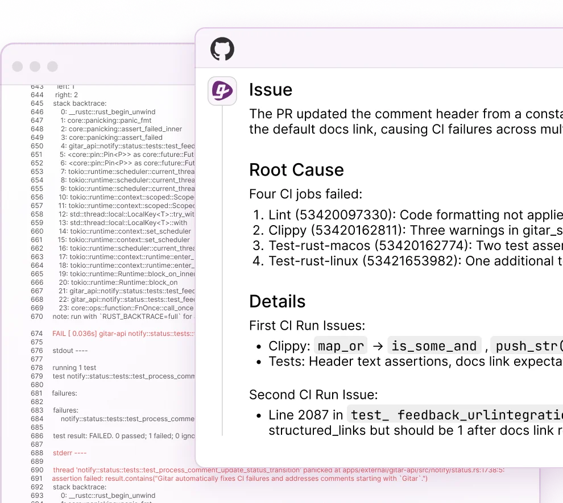Select the Details heading
The height and width of the screenshot is (503, 563).
click(277, 301)
